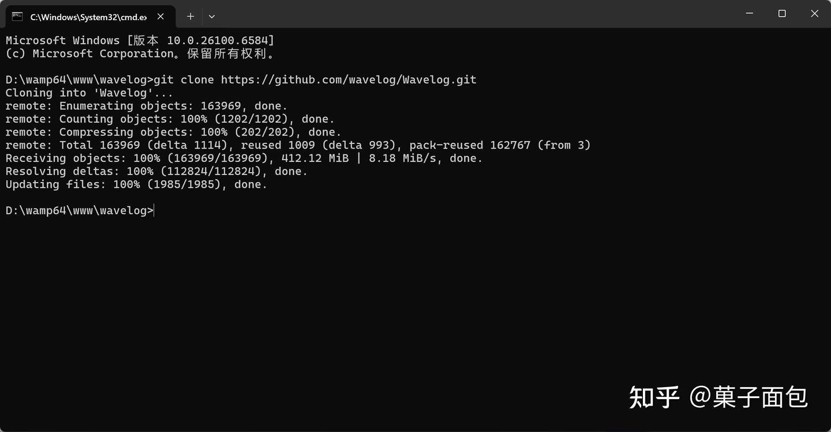Click the 知乎 watermark text
The image size is (831, 432).
(x=654, y=397)
